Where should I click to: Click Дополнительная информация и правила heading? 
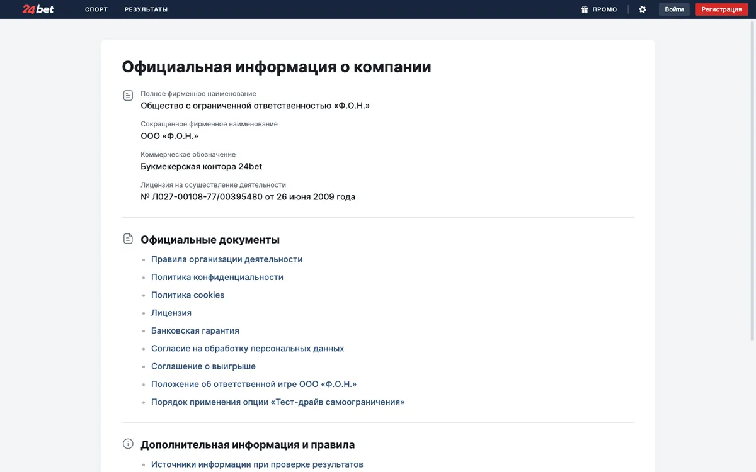coord(248,445)
